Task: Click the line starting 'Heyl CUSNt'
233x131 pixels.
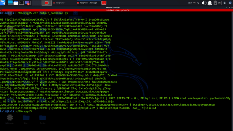Action: 55,39
